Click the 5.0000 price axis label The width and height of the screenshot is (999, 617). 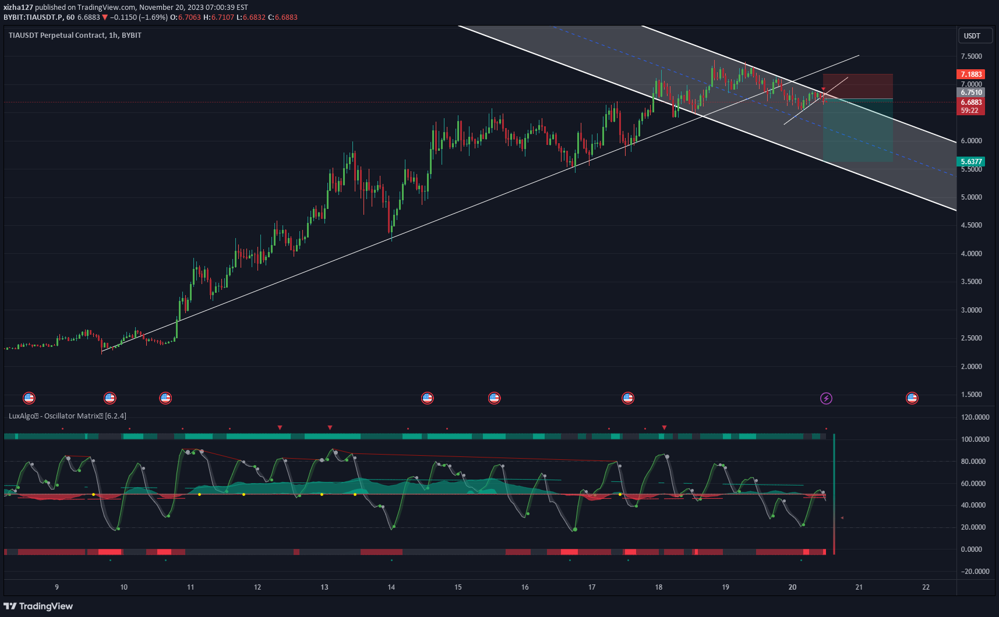(x=971, y=197)
